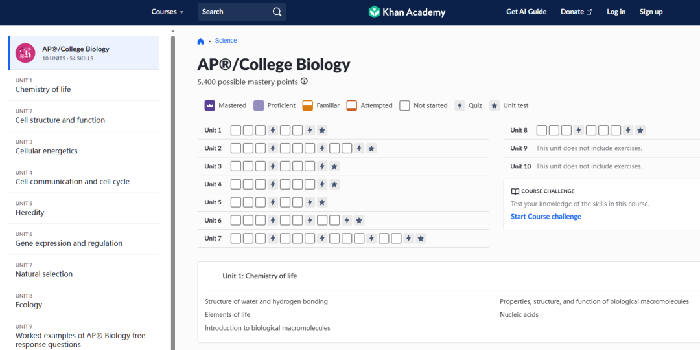The width and height of the screenshot is (700, 350).
Task: Open Unit 7 first quiz lightning icon
Action: 273,239
